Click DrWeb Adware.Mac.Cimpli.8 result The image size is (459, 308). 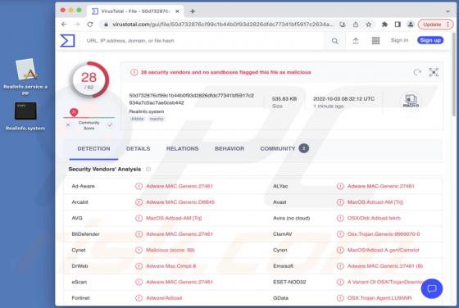click(x=171, y=266)
